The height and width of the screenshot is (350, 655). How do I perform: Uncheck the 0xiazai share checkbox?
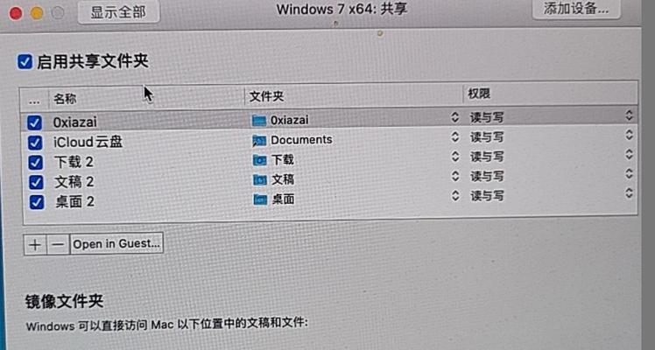point(34,122)
